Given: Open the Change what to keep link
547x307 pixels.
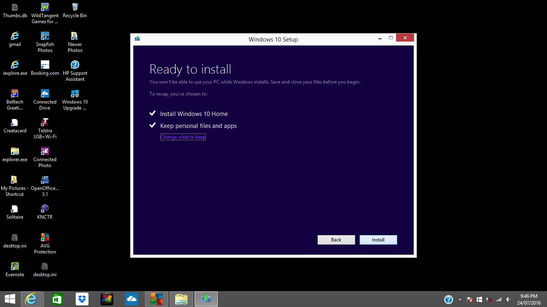Looking at the screenshot, I should [183, 137].
